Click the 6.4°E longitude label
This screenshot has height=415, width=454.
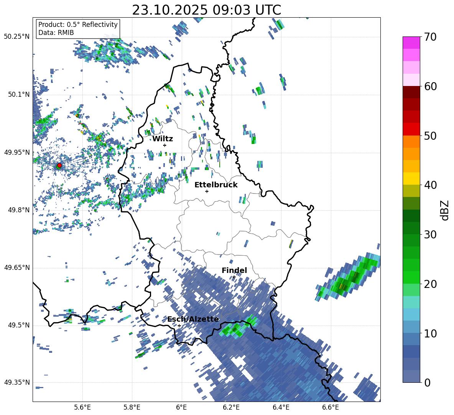tap(281, 407)
